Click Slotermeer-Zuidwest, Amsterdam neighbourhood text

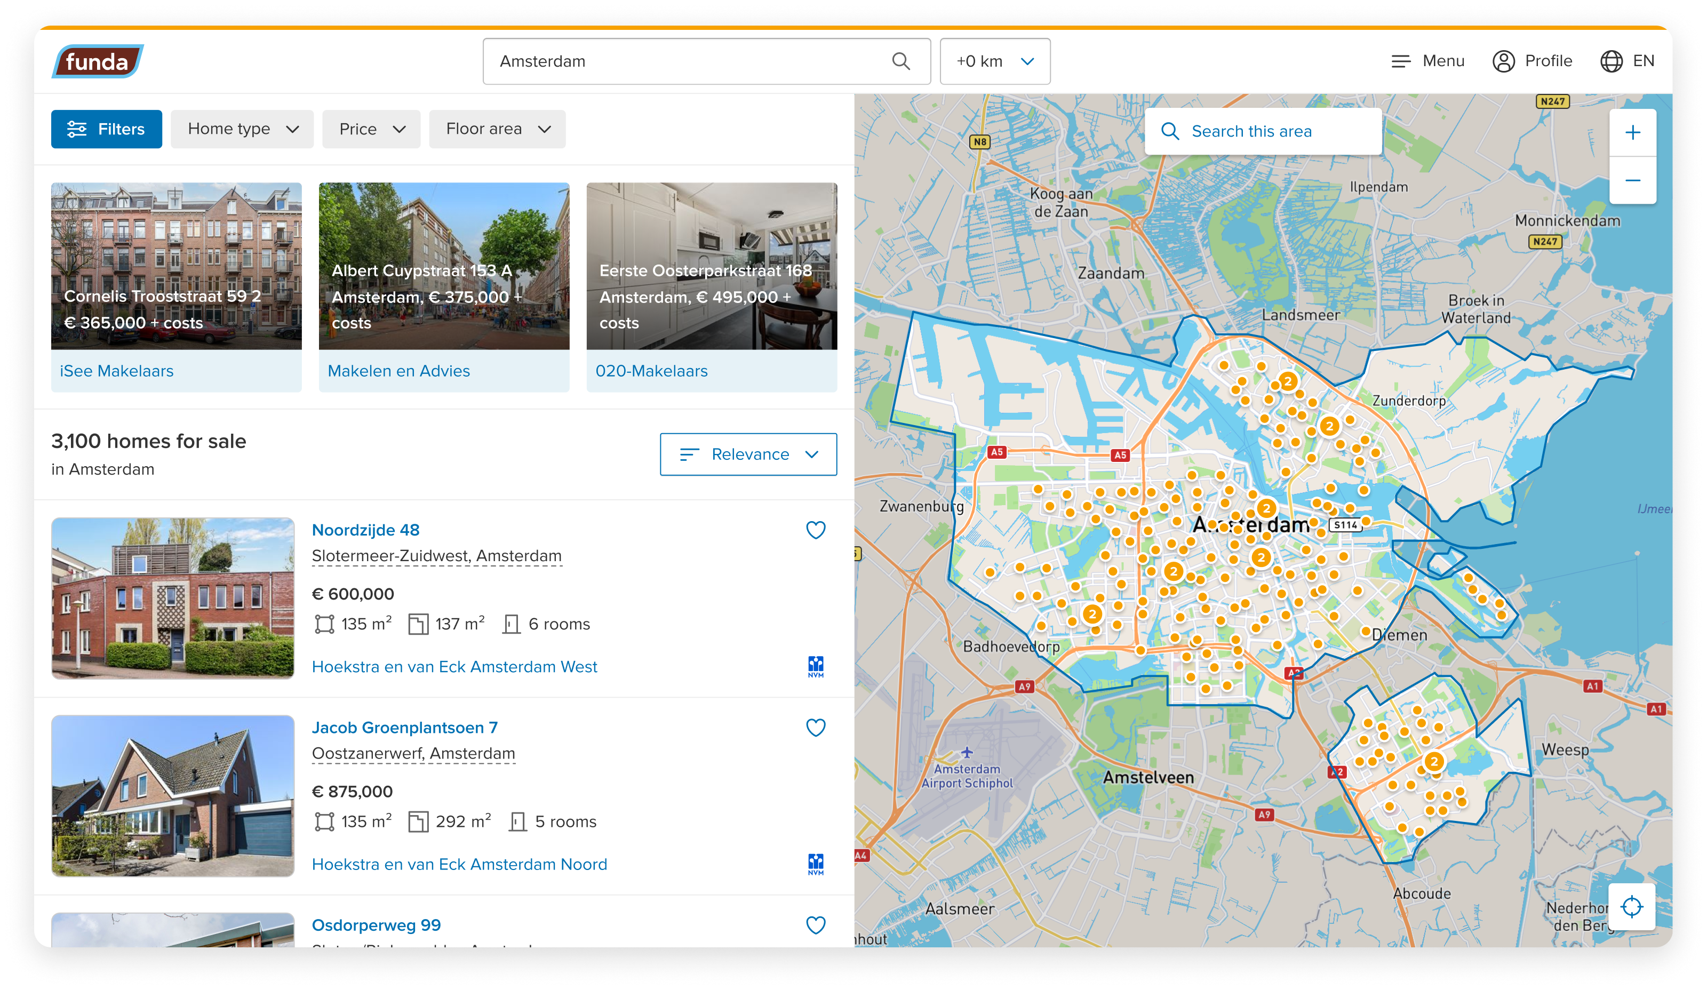click(436, 556)
